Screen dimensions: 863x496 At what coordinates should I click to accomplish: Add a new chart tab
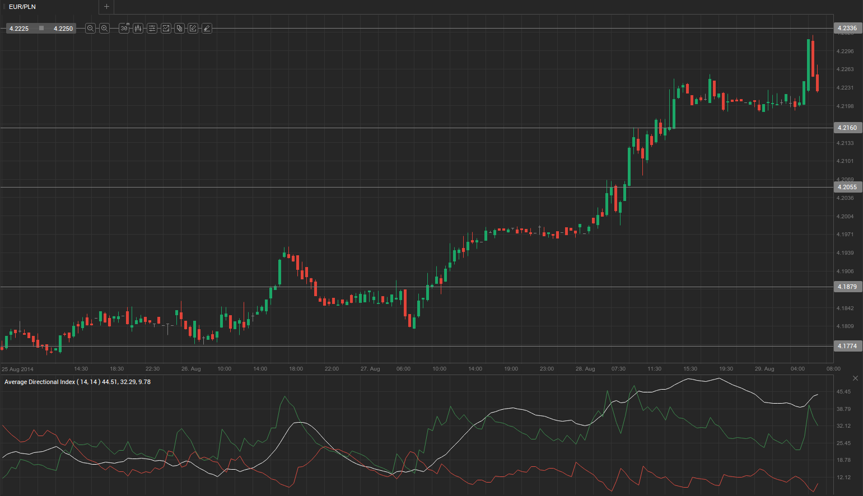106,7
